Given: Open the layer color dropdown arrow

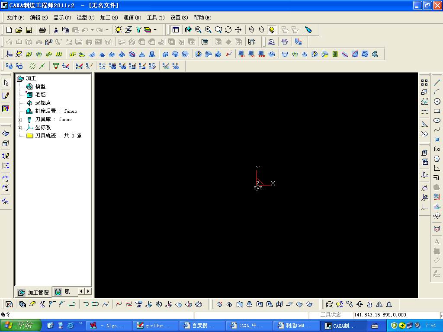Looking at the screenshot, I should [x=155, y=30].
